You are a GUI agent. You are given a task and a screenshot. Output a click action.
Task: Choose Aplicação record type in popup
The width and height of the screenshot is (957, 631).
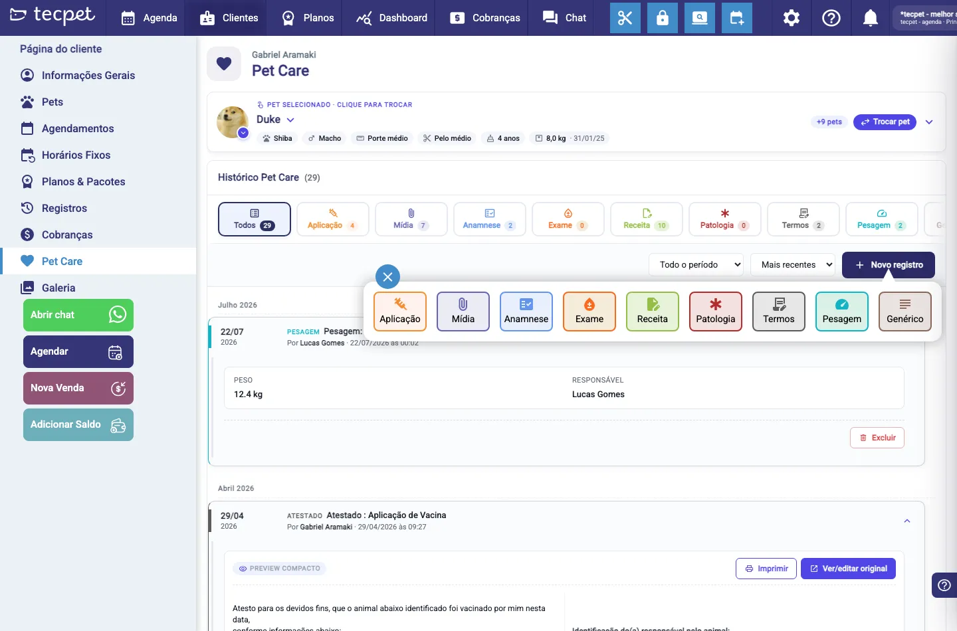400,312
